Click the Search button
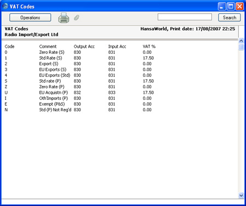This screenshot has width=246, height=206. [230, 18]
